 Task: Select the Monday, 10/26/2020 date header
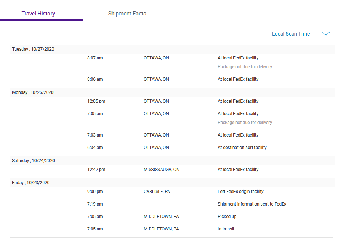pos(33,92)
